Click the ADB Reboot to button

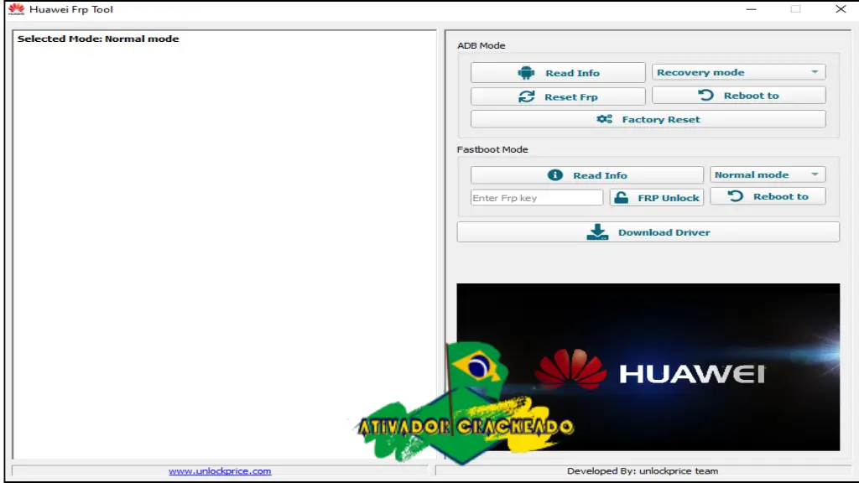tap(738, 96)
